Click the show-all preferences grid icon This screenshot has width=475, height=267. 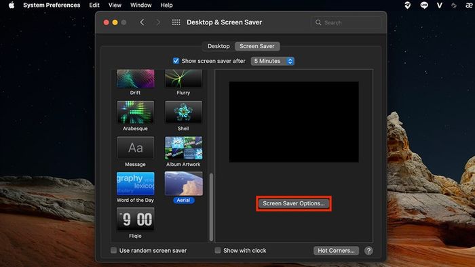pos(176,22)
